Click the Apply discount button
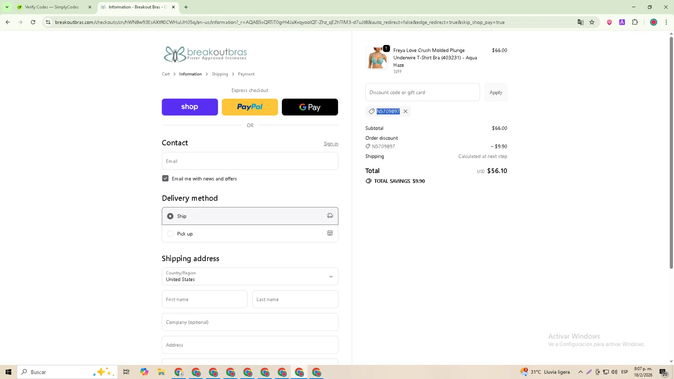674x379 pixels. click(496, 92)
